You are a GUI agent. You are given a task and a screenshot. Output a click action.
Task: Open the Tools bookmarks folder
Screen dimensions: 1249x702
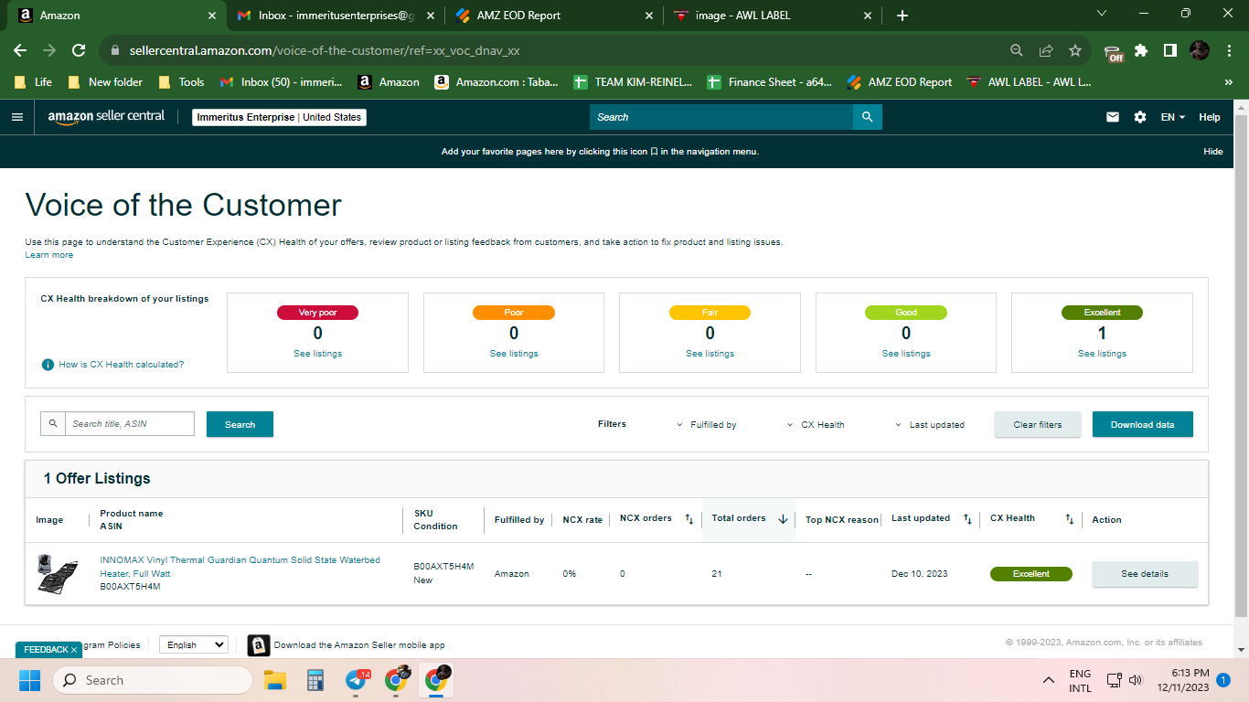tap(181, 82)
